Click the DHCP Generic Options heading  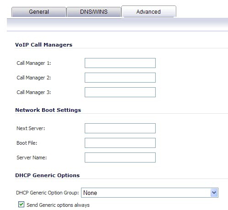48,175
